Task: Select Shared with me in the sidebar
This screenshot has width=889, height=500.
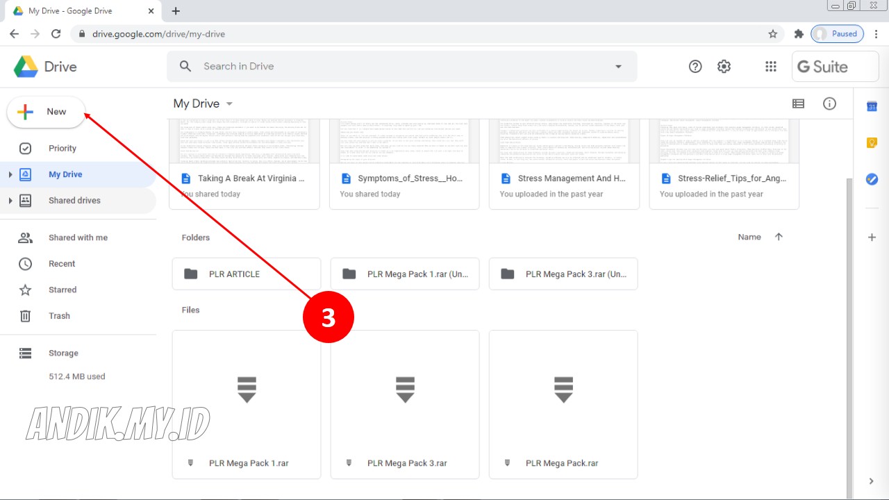Action: (78, 237)
